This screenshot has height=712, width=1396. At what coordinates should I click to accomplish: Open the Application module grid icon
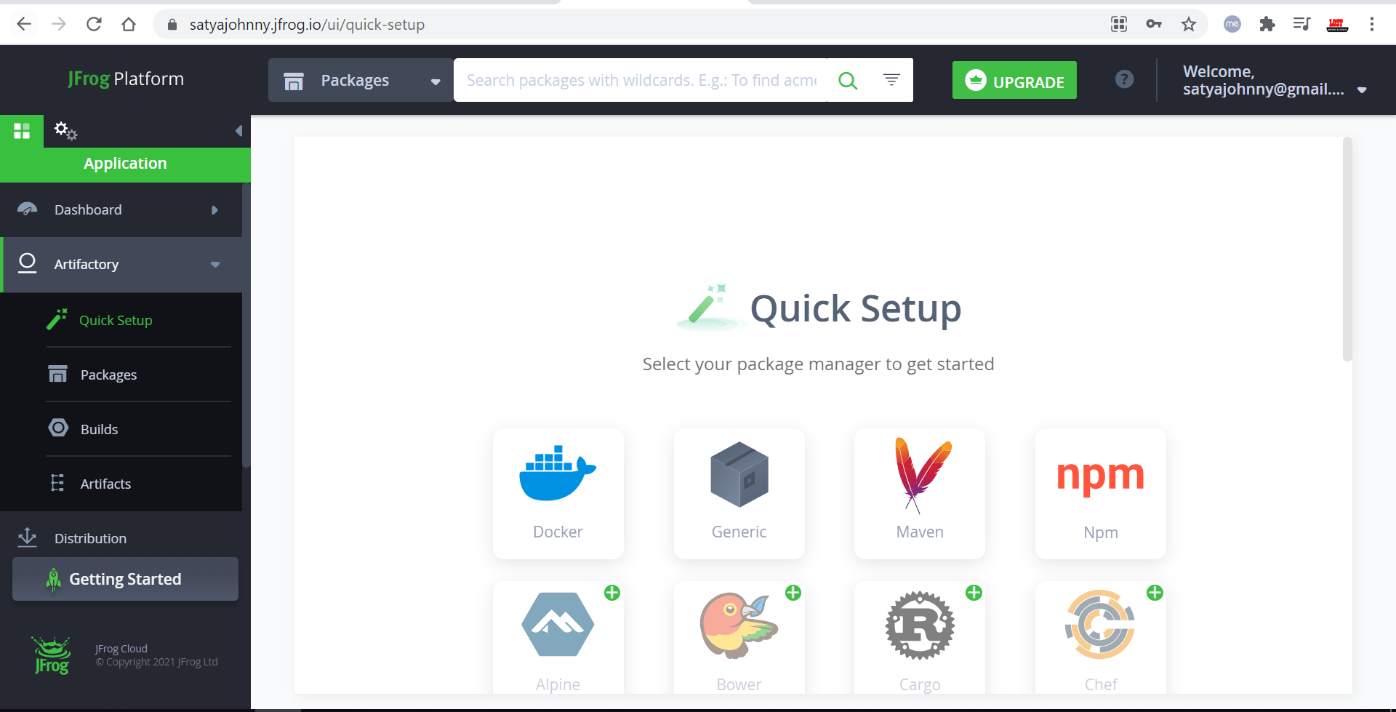pyautogui.click(x=22, y=131)
